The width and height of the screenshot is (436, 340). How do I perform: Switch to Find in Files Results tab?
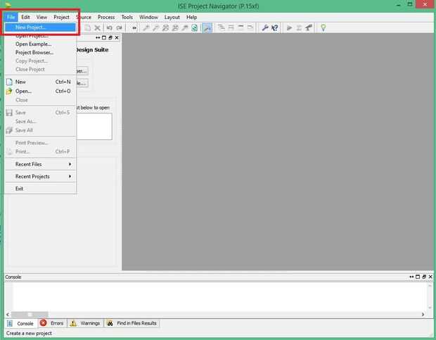pos(132,323)
